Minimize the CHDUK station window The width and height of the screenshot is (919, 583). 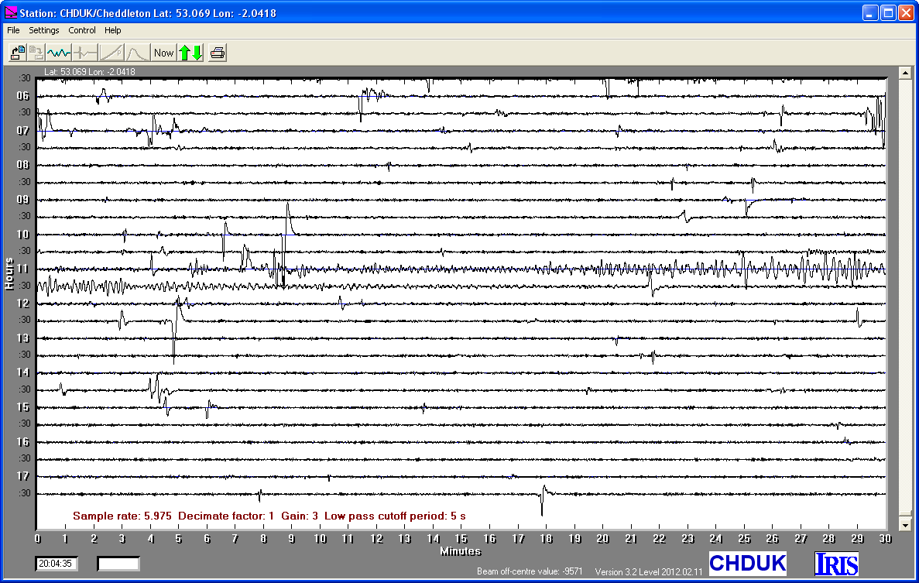(x=869, y=12)
